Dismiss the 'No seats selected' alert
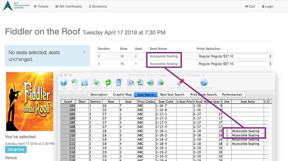Image resolution: width=288 pixels, height=161 pixels. 84,52
